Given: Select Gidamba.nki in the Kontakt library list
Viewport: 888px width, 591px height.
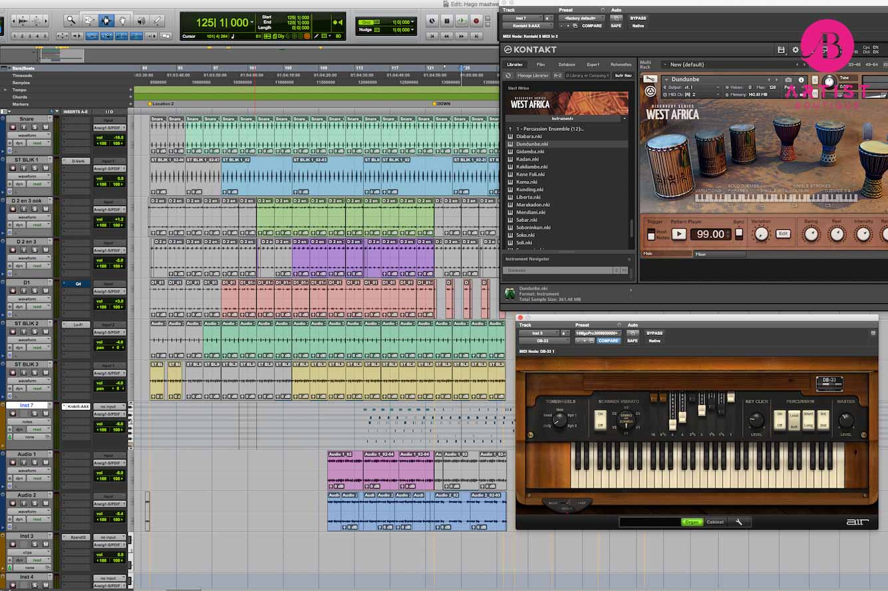Looking at the screenshot, I should click(531, 152).
